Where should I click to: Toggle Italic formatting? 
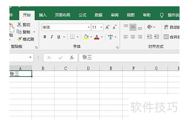[x=52, y=37]
